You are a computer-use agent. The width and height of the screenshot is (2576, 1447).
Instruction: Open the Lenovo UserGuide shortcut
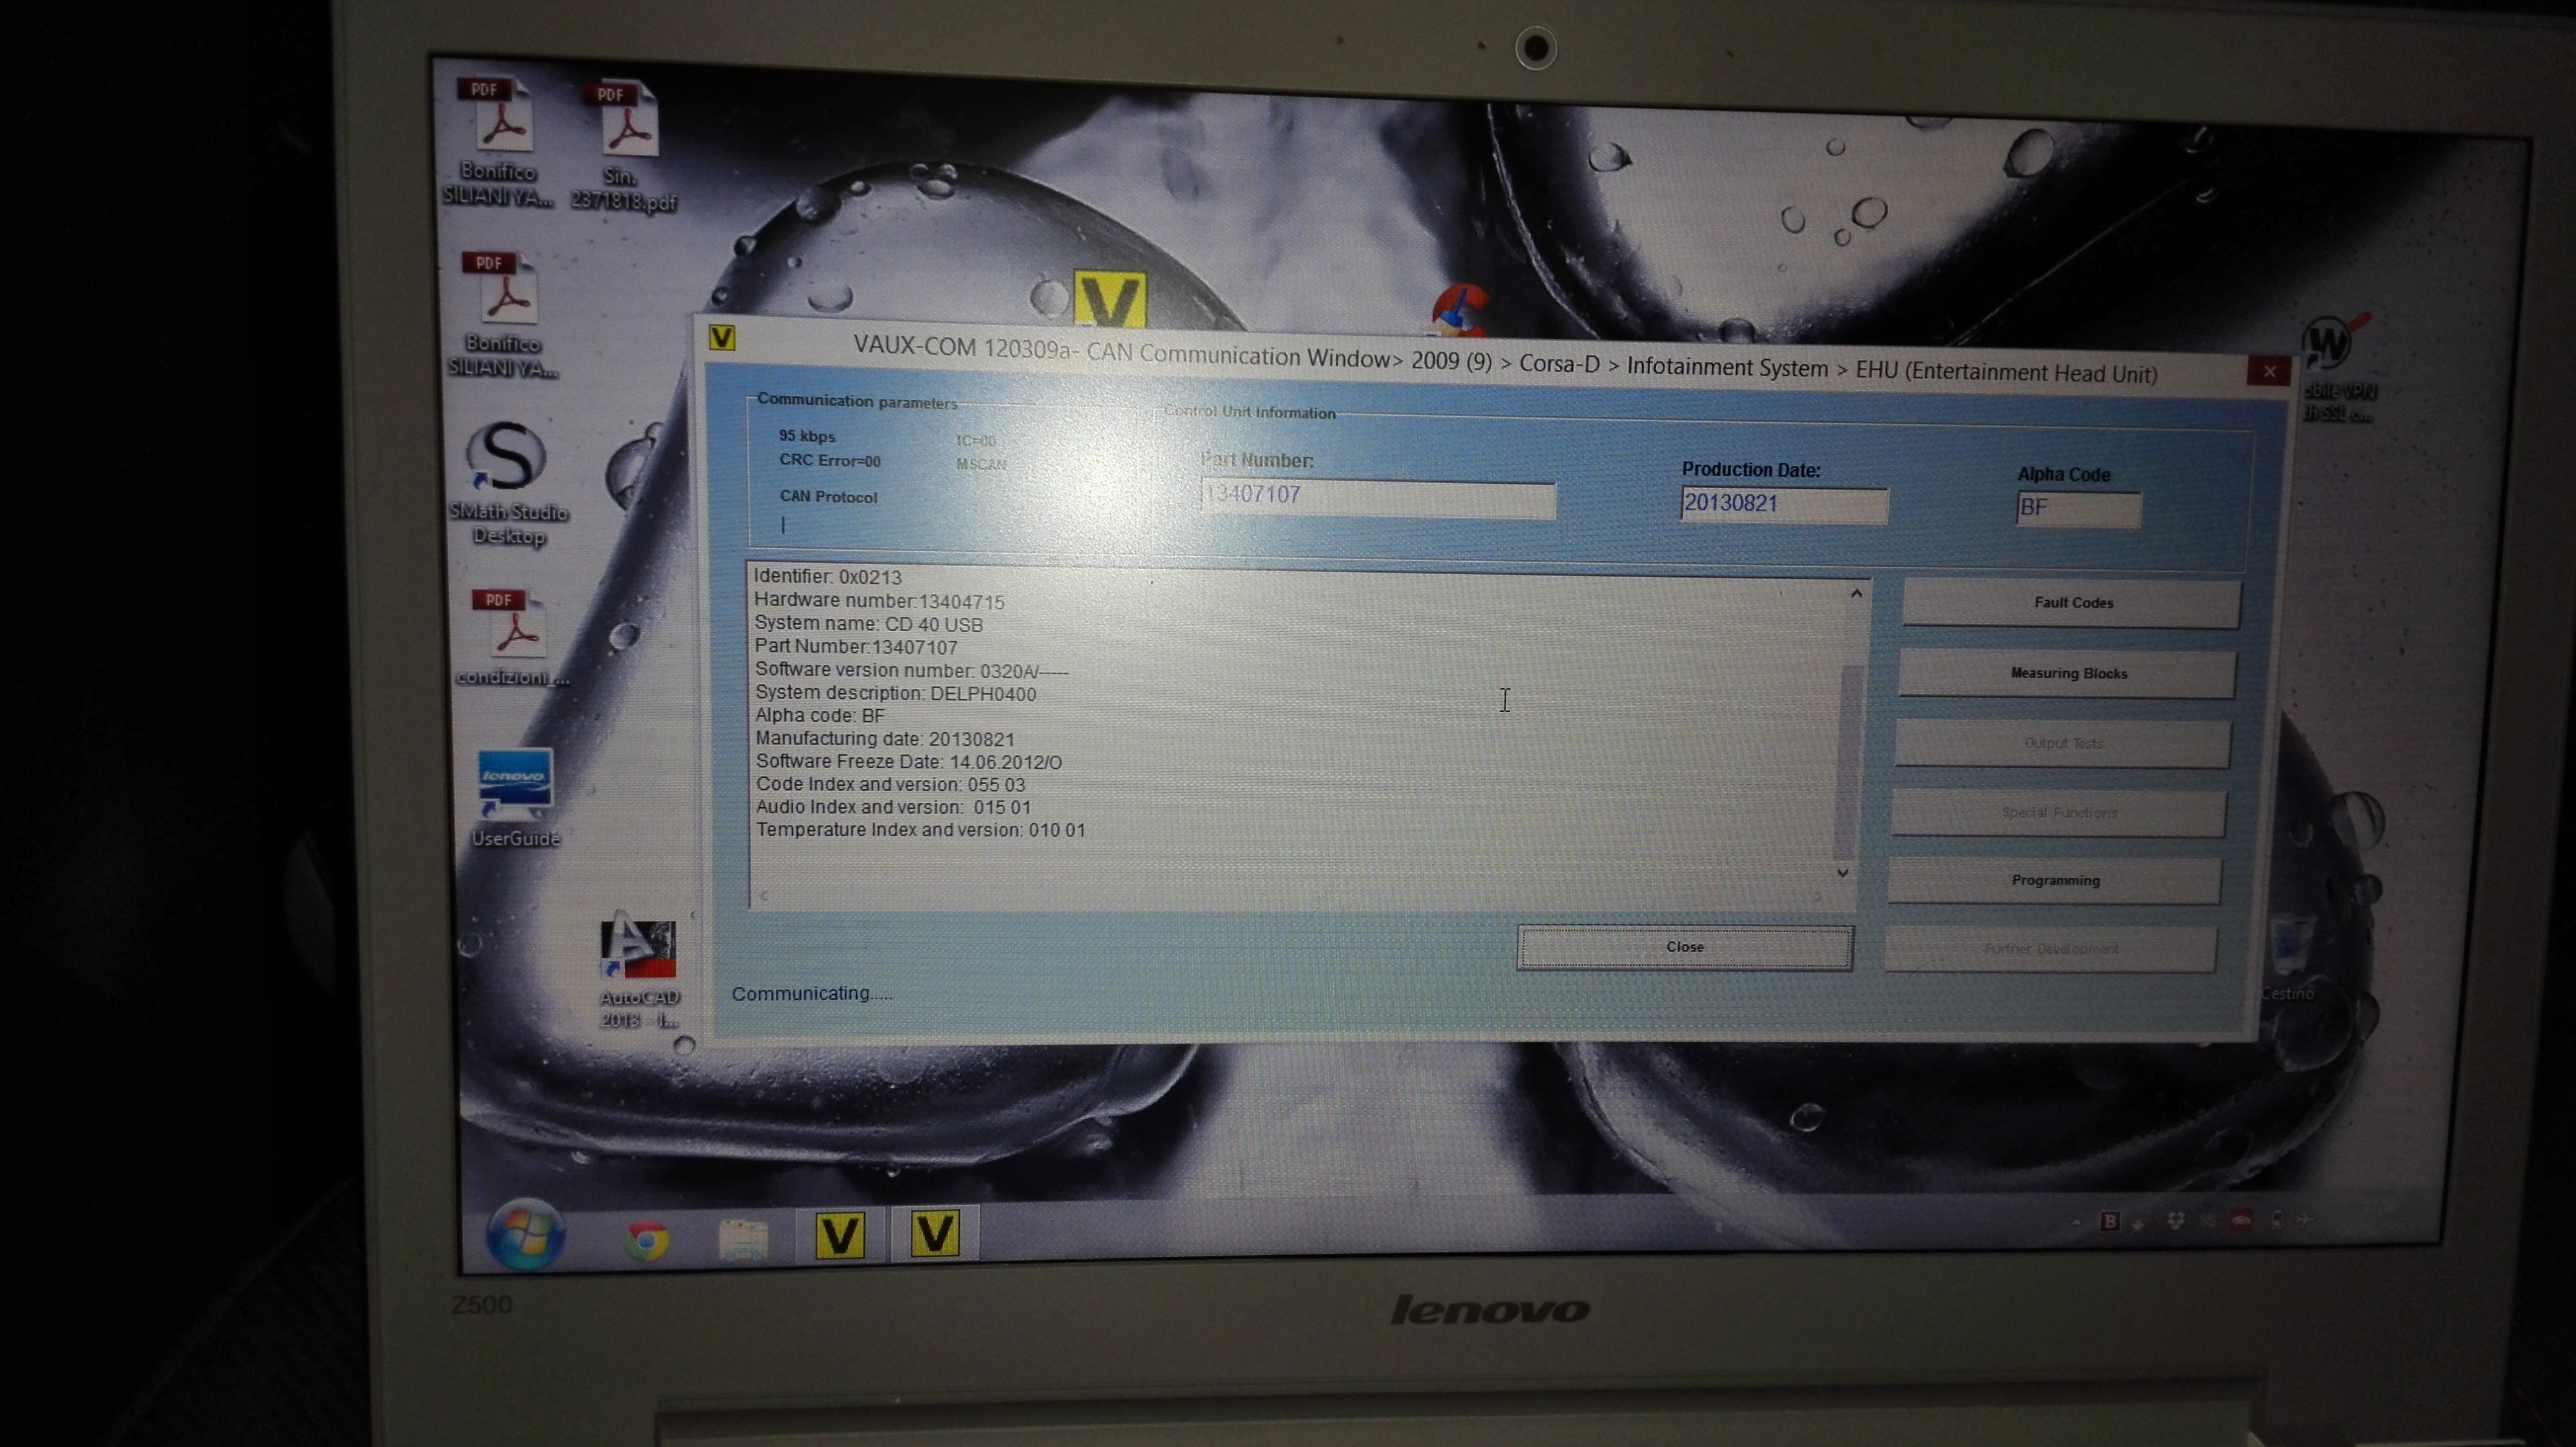pyautogui.click(x=515, y=798)
